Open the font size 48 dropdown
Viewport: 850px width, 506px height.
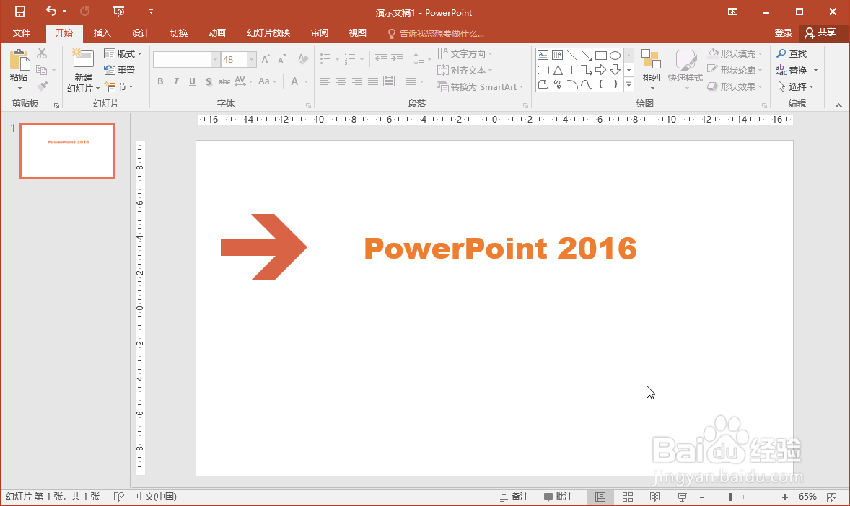[251, 59]
